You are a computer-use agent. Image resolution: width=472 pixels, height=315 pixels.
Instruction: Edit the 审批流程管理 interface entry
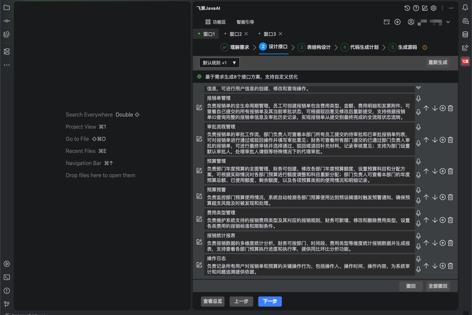199,139
